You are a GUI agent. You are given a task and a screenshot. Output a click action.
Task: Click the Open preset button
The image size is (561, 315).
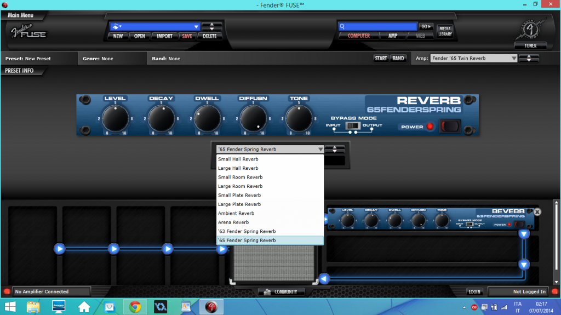click(x=140, y=36)
